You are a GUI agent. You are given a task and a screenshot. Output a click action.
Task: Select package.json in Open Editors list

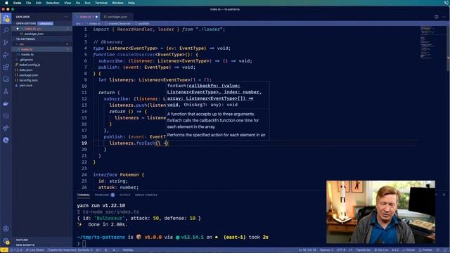[42, 34]
